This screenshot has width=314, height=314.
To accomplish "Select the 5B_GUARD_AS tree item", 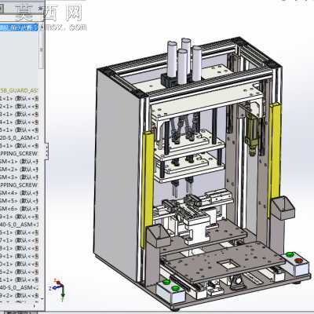I will point(19,90).
